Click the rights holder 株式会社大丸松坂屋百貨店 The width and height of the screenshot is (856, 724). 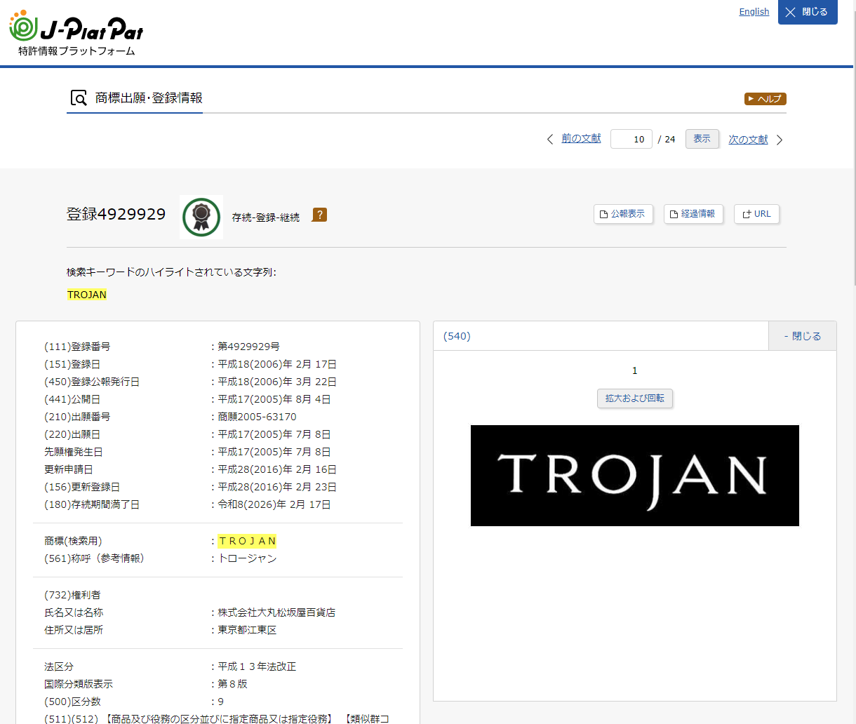pyautogui.click(x=276, y=612)
